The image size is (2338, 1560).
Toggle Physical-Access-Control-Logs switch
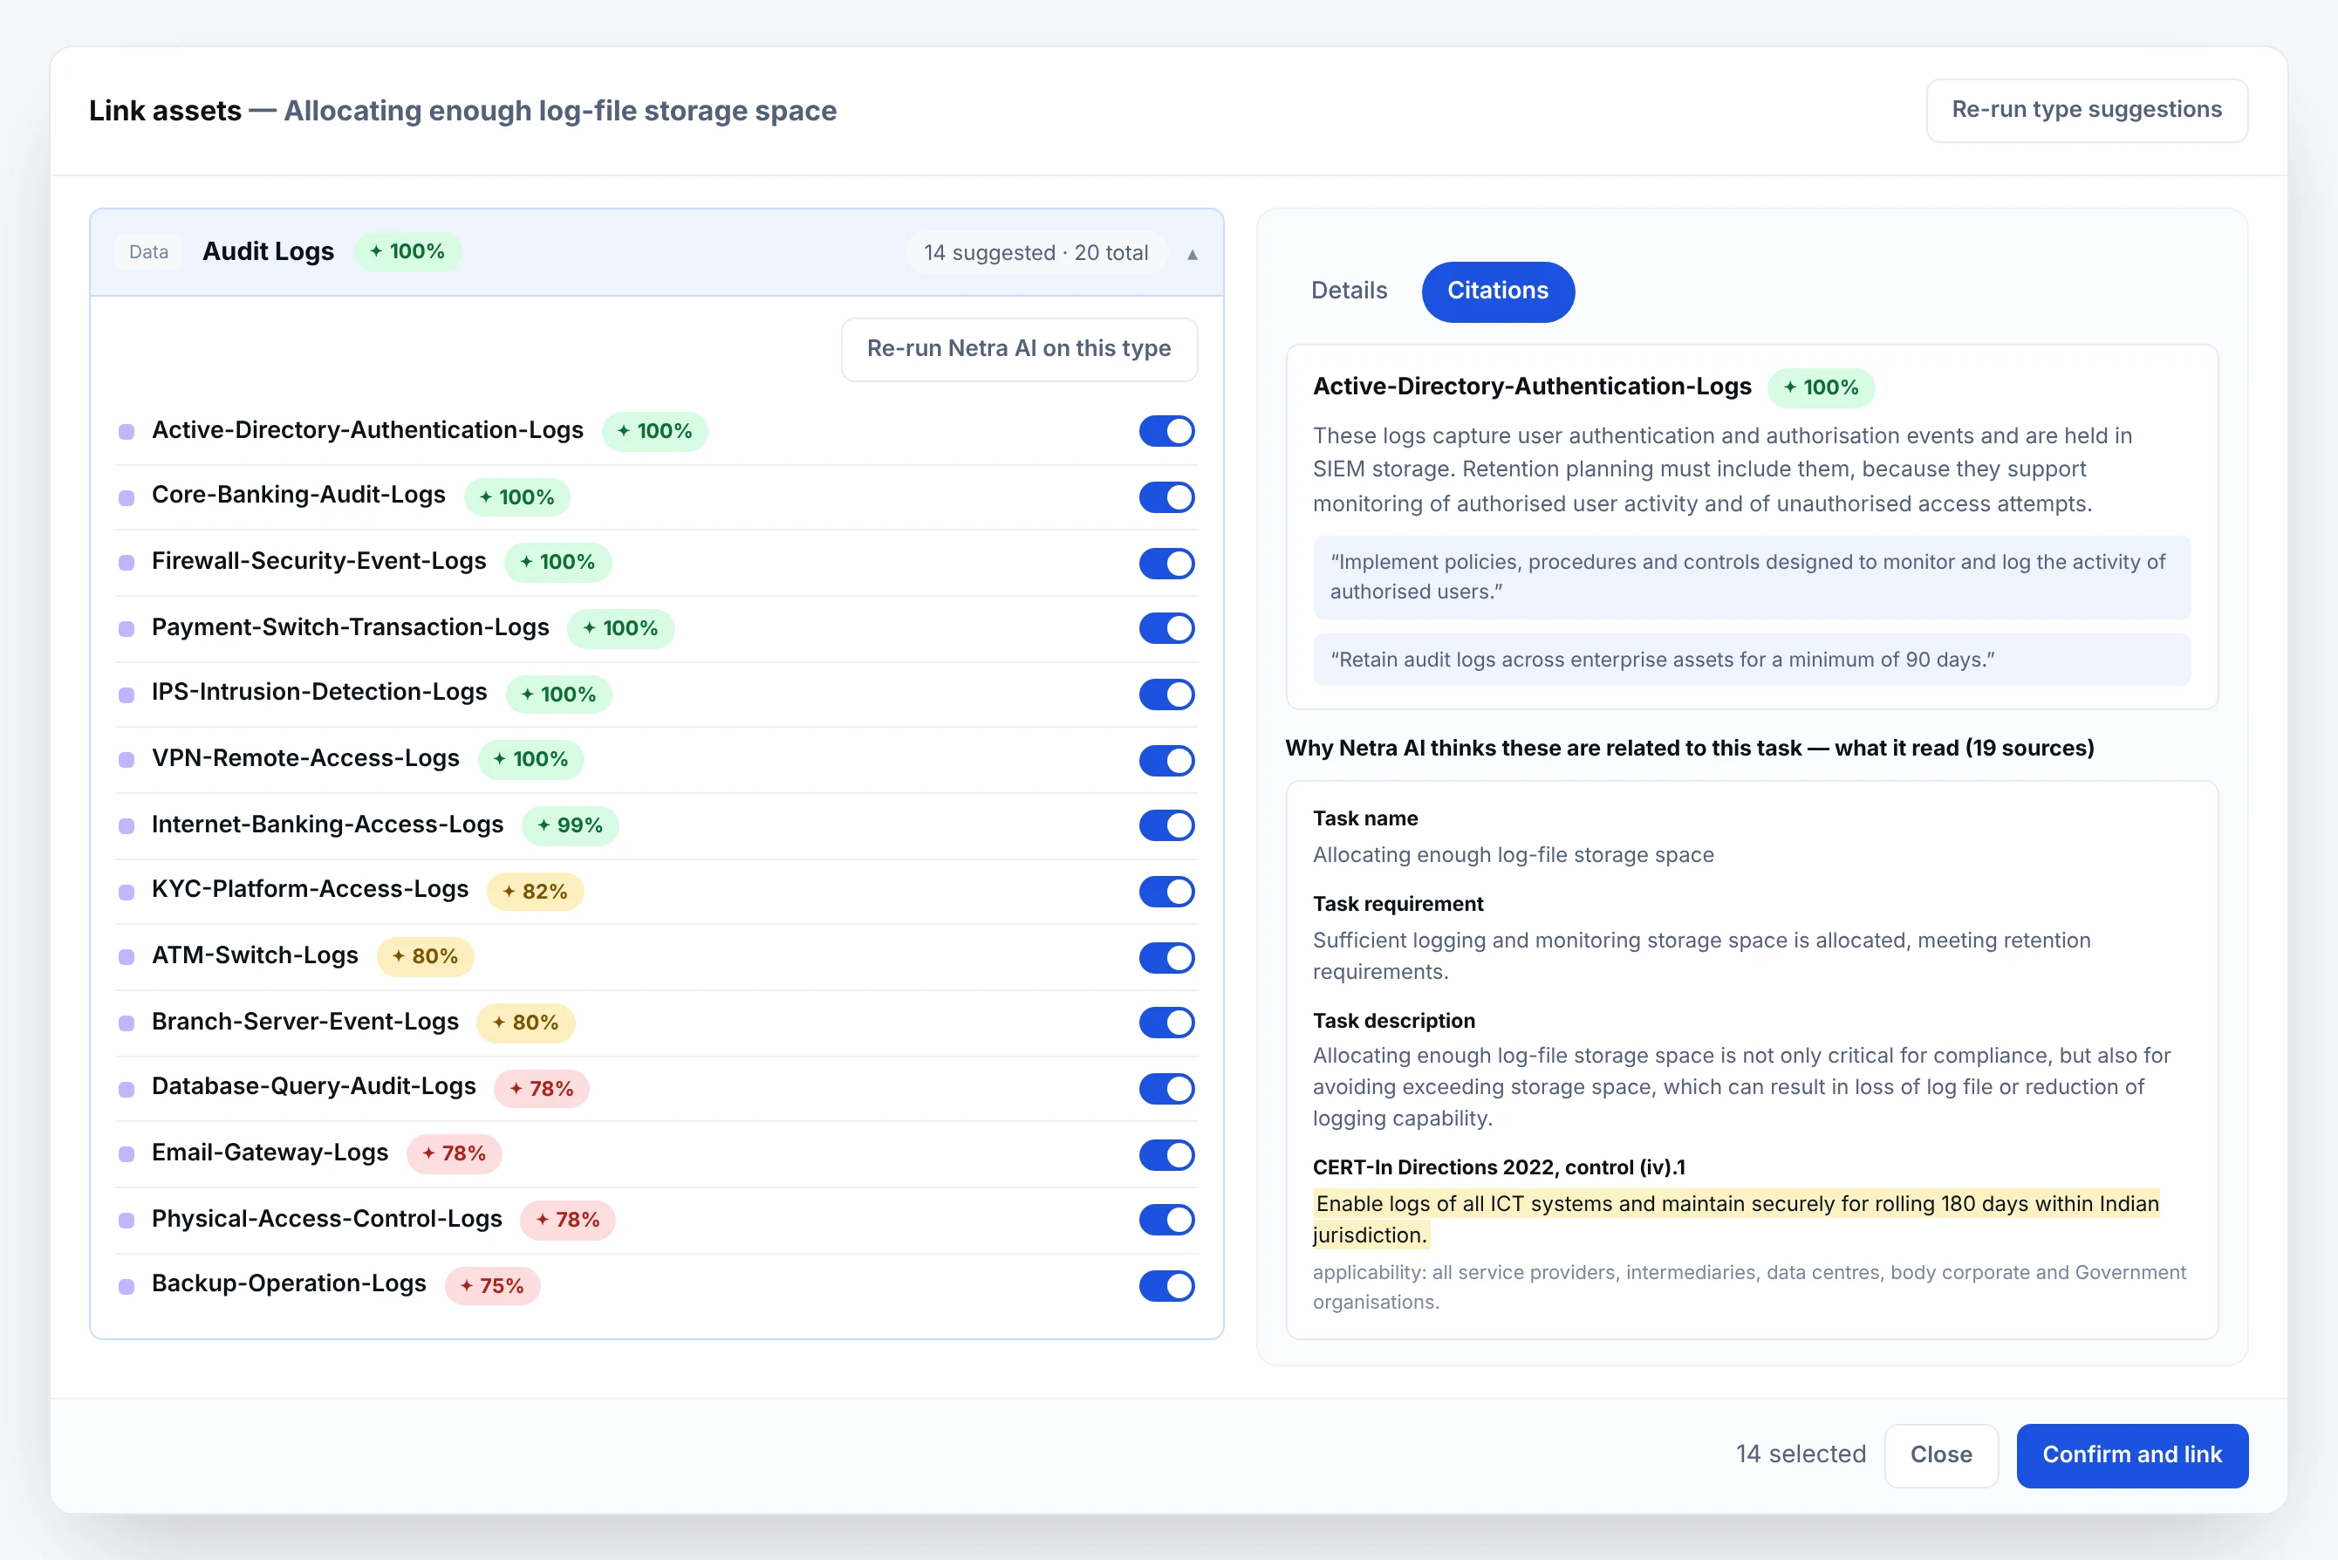(x=1166, y=1219)
